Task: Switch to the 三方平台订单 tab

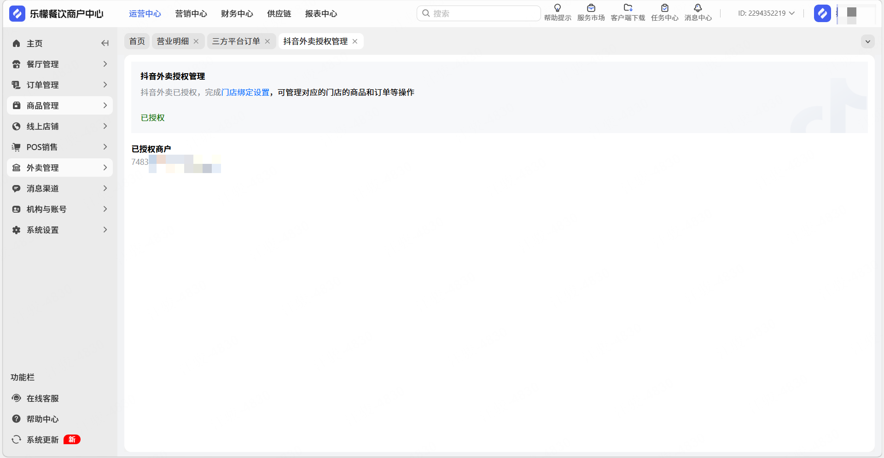Action: (236, 41)
